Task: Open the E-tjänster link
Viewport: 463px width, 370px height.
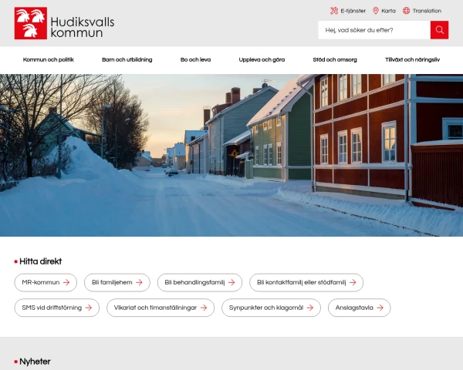Action: pyautogui.click(x=348, y=11)
